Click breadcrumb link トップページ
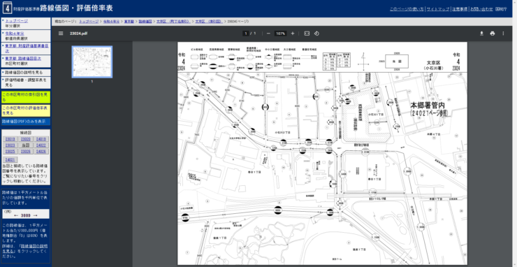Viewport: 517px width, 267px height. tap(89, 22)
